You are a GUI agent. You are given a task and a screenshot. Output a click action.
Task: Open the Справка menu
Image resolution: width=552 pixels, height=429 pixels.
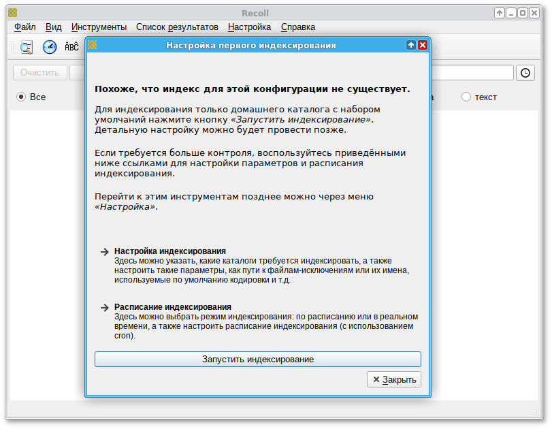(x=298, y=27)
